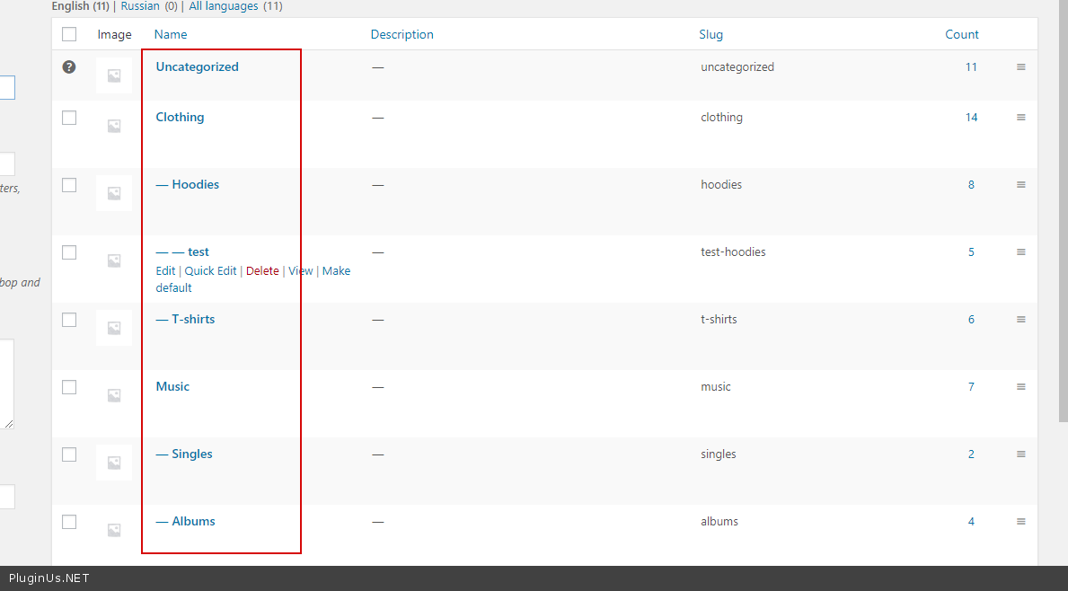Click the drag handle icon in Music row
1068x591 pixels.
1020,387
